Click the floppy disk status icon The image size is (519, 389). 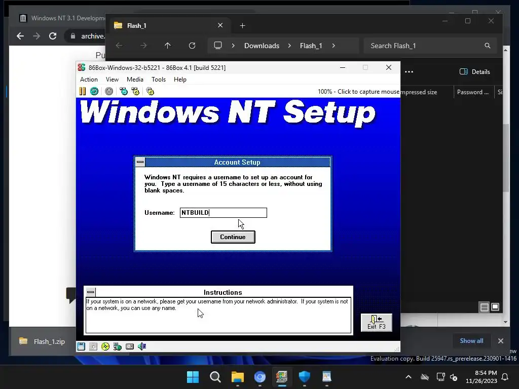tap(81, 346)
